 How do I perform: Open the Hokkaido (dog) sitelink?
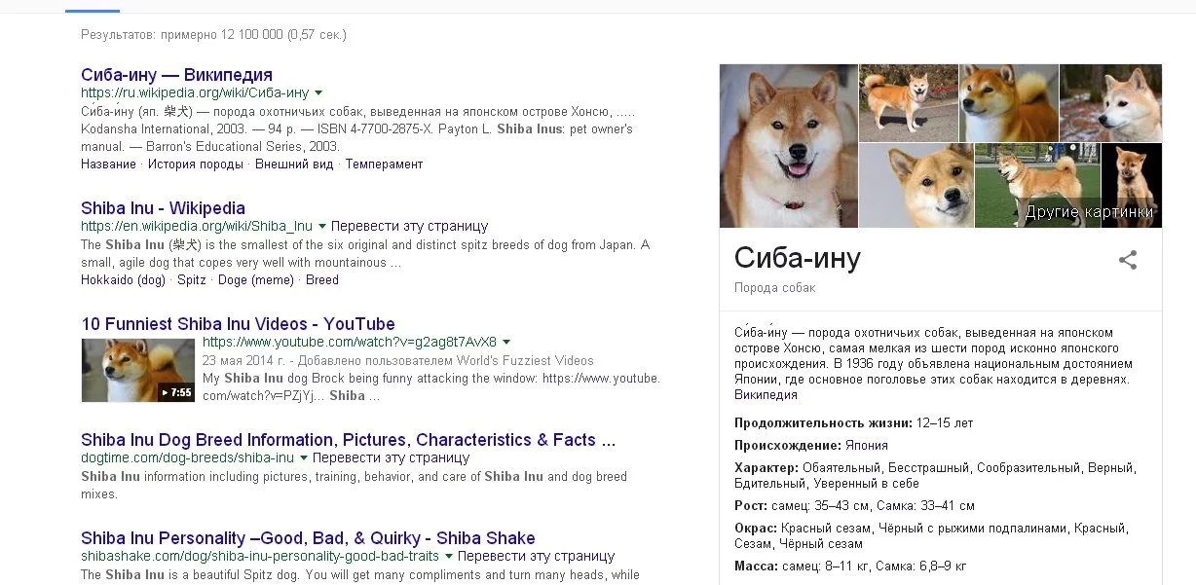123,279
